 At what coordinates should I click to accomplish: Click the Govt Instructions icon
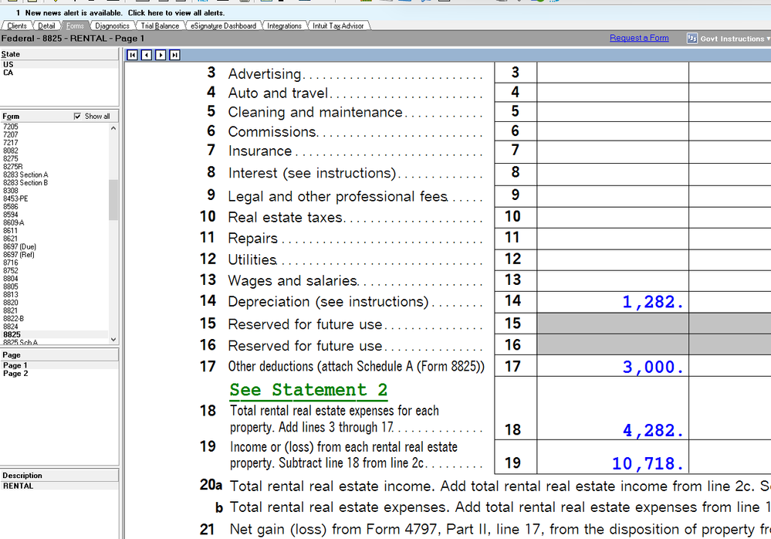(x=692, y=38)
